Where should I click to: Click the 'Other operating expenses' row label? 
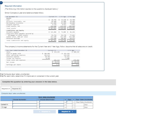point(16,55)
